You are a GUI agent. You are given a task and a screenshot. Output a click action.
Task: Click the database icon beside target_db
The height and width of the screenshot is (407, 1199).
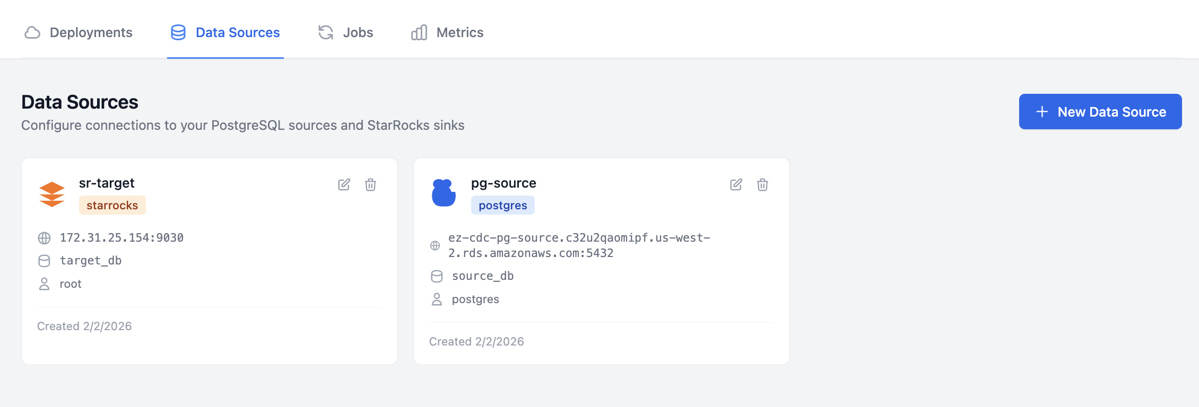click(x=44, y=260)
